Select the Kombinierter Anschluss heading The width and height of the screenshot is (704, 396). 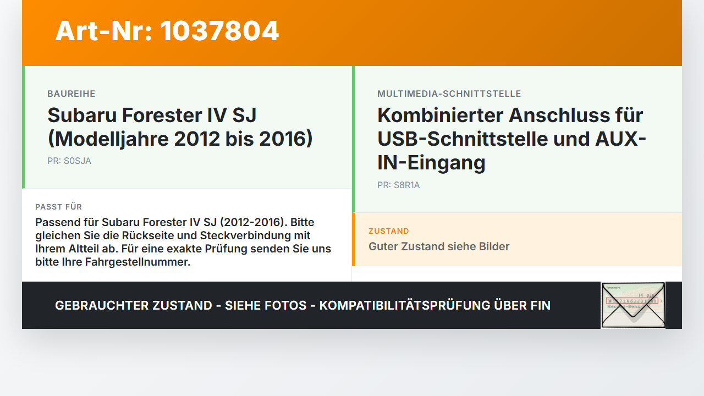[x=512, y=139]
